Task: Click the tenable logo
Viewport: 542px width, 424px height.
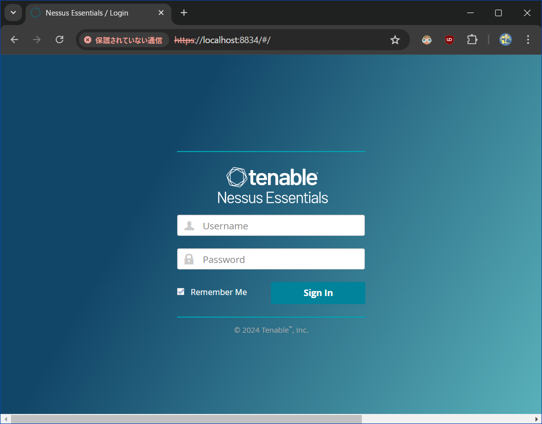Action: pyautogui.click(x=272, y=177)
